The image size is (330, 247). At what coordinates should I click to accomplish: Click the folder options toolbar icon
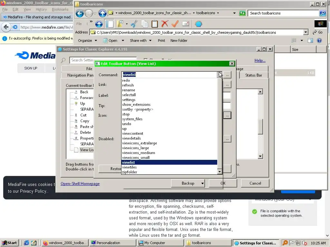tap(120, 24)
